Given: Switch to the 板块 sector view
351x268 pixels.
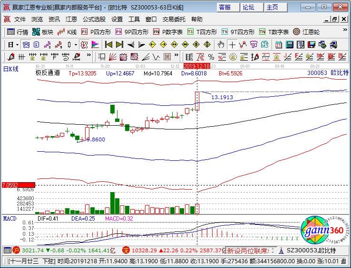Looking at the screenshot, I should pyautogui.click(x=42, y=32).
